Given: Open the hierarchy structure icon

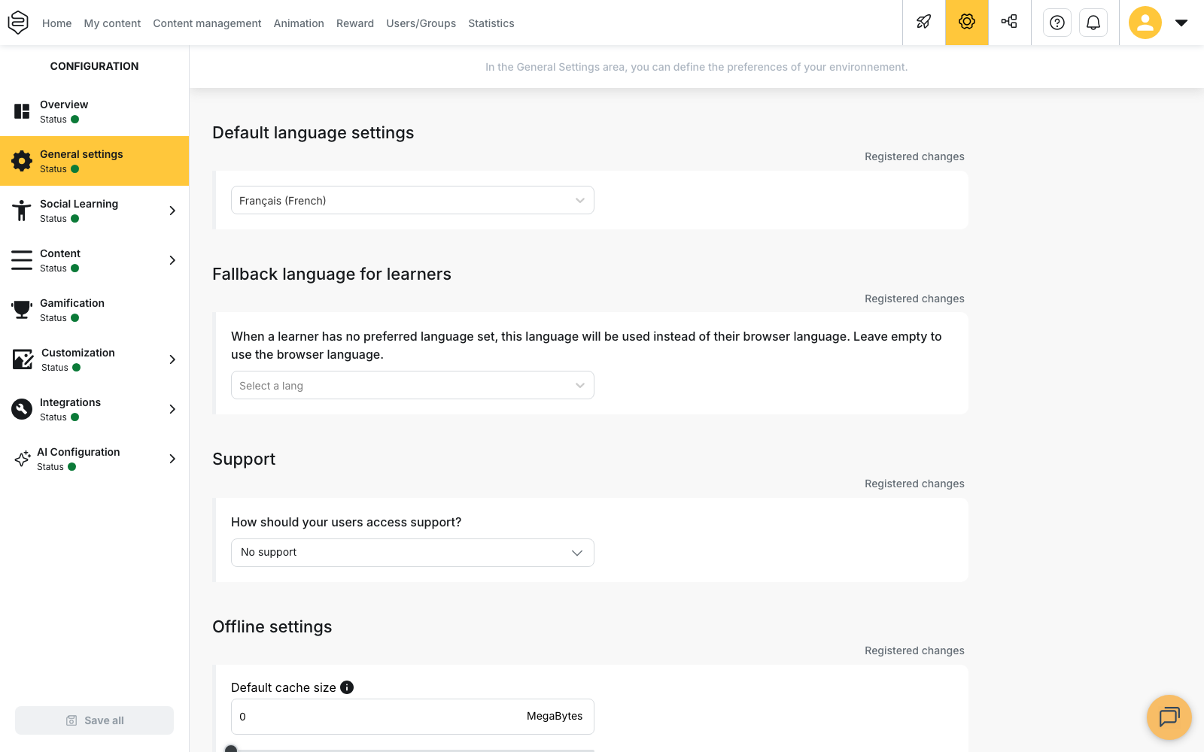Looking at the screenshot, I should click(x=1009, y=22).
